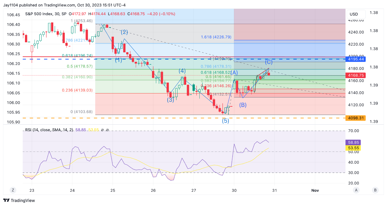Click 4120.00 on the price axis
Viewport: 387px width, 206px height.
(357, 105)
